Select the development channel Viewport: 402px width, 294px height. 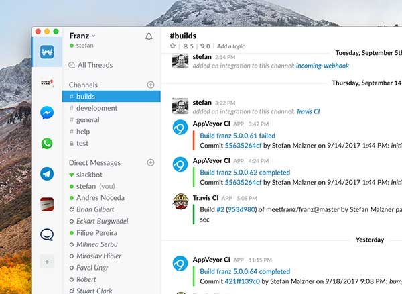point(111,108)
